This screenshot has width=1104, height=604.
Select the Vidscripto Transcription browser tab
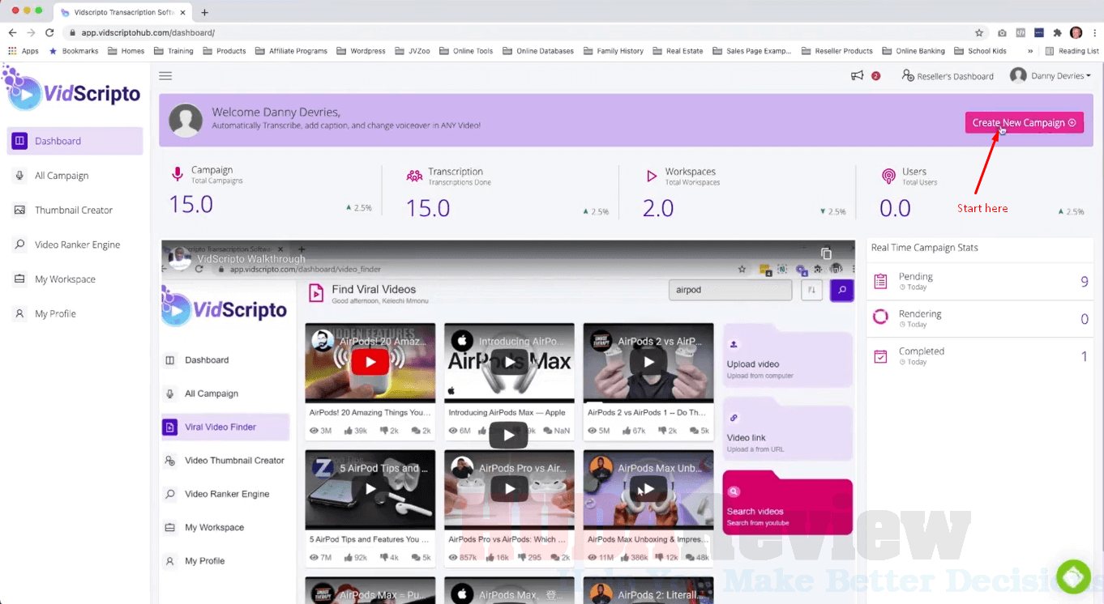[x=123, y=12]
